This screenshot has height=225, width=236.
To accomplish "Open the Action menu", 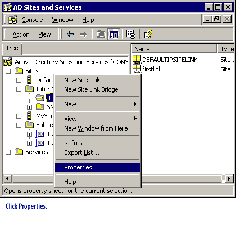I will click(21, 34).
